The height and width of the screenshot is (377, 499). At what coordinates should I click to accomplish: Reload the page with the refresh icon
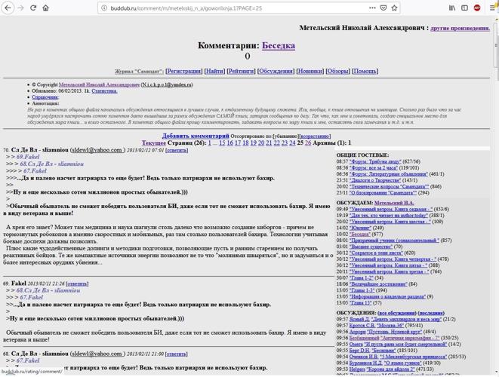(32, 8)
